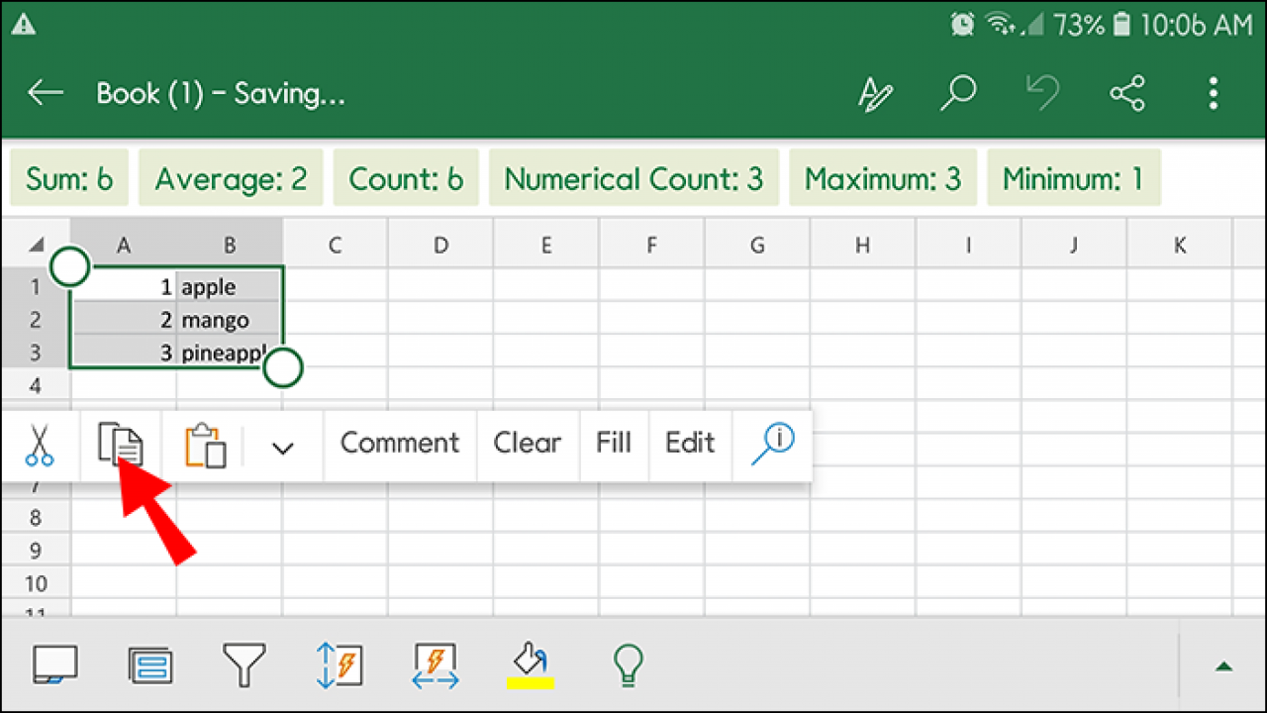Tap the Ideas lightbulb icon

[x=627, y=664]
